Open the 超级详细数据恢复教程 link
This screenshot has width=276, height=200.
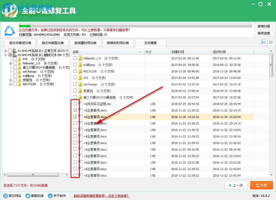(x=101, y=196)
